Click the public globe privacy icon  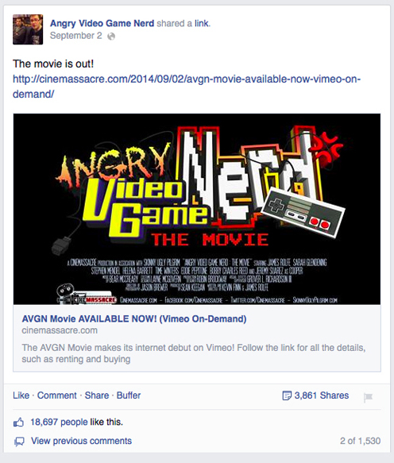pyautogui.click(x=111, y=37)
